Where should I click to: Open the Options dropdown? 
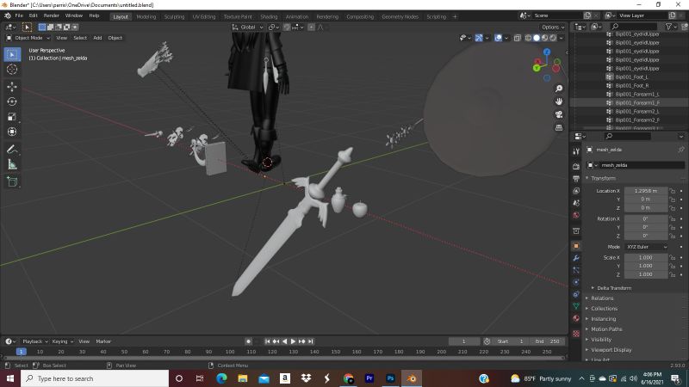point(553,28)
